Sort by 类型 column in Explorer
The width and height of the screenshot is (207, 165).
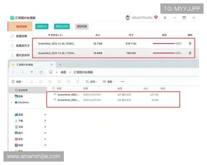[120, 88]
